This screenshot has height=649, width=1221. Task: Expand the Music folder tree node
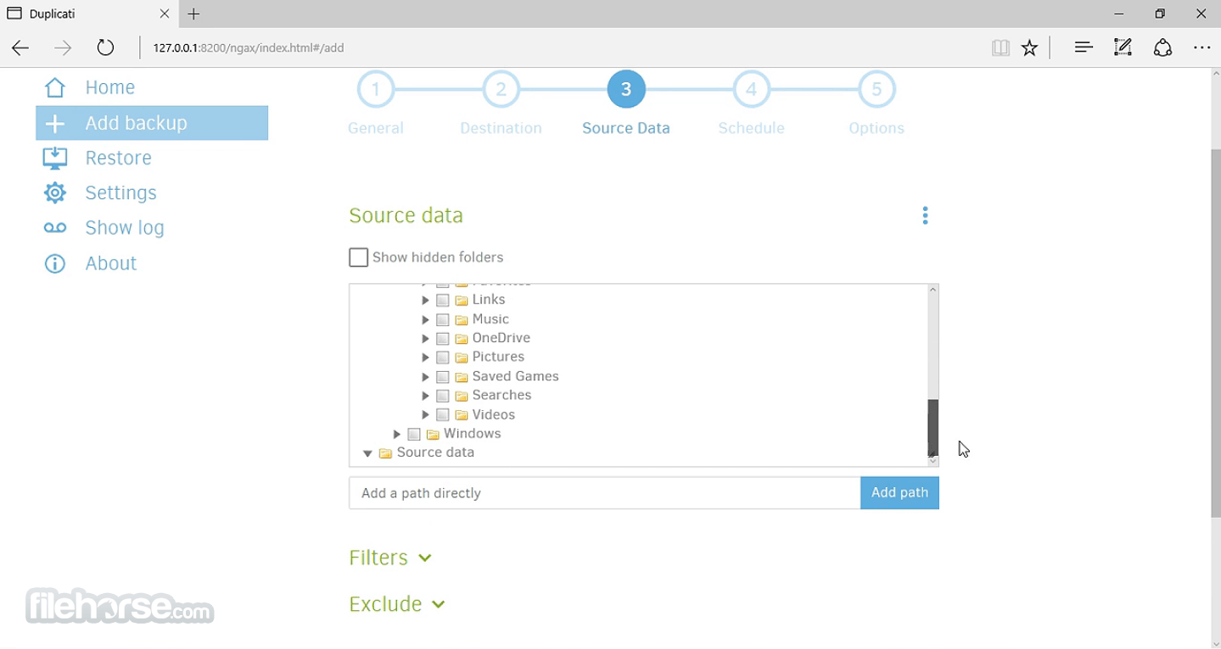click(425, 319)
